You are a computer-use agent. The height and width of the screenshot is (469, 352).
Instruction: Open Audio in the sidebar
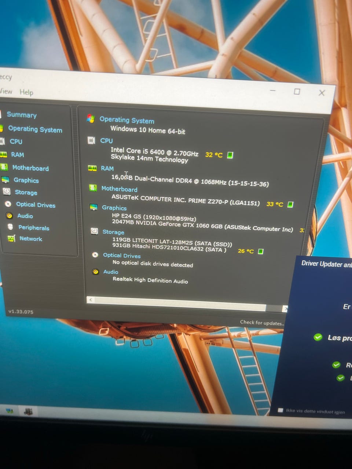coord(25,216)
